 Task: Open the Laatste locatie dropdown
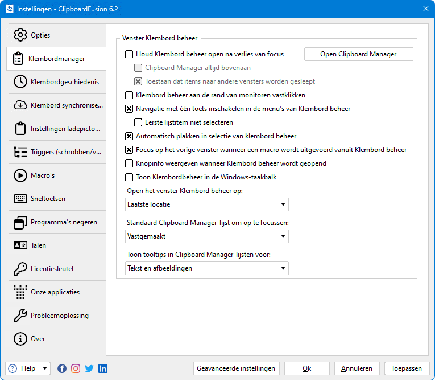point(206,204)
